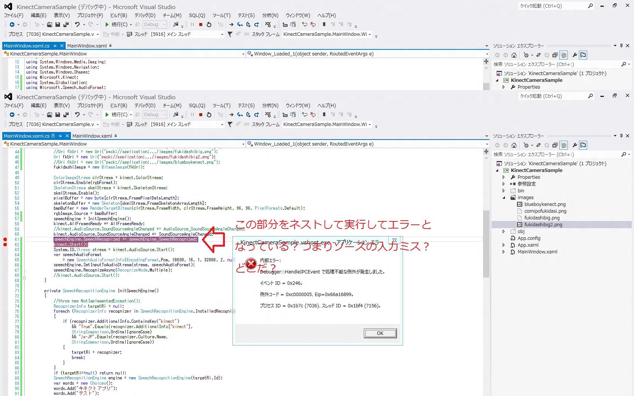Image resolution: width=634 pixels, height=396 pixels.
Task: Stop debugging in the lower Visual Studio window
Action: 201,115
